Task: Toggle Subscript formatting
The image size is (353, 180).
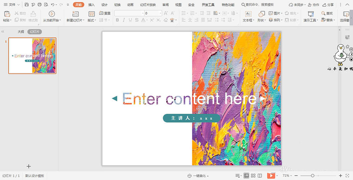Action: coord(159,20)
